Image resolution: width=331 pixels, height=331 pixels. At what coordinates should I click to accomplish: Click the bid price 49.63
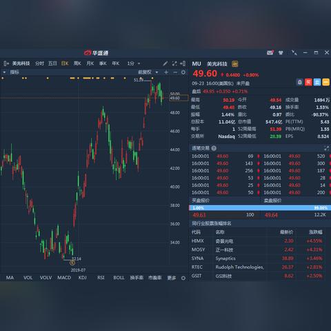coord(199,215)
